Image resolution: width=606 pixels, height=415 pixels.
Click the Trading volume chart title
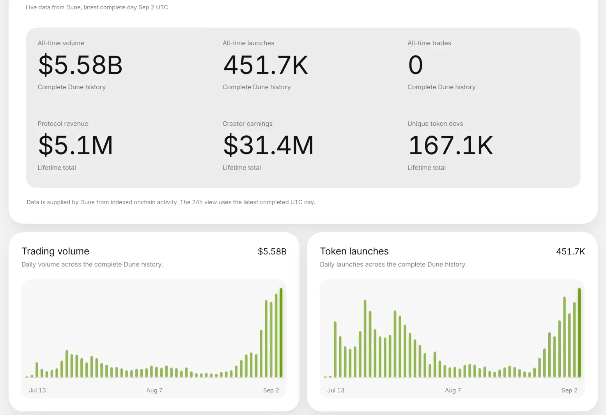(x=55, y=251)
